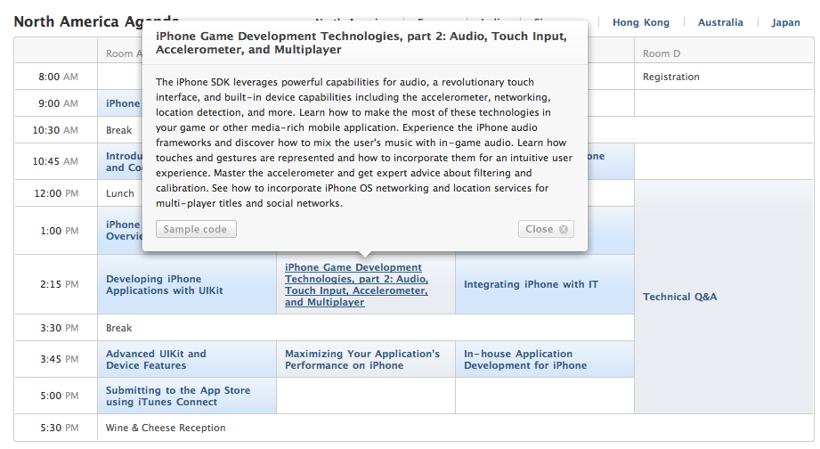Select the 3:30 PM Break row
820x449 pixels.
click(366, 328)
